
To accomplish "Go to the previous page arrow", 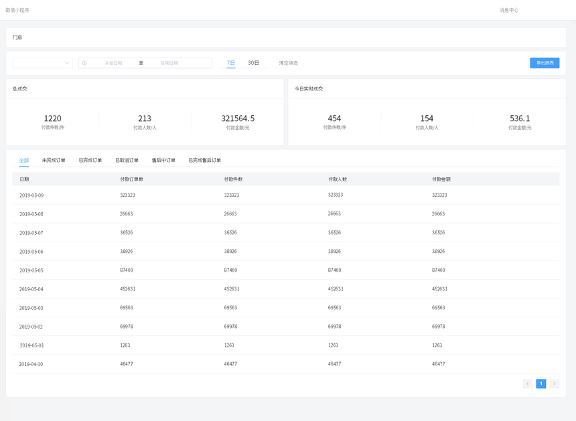I will click(527, 384).
